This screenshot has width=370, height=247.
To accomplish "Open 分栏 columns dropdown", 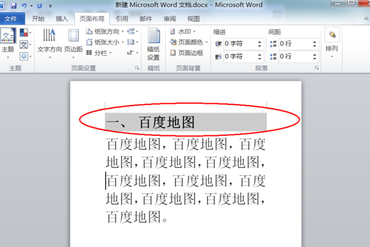I will 99,52.
